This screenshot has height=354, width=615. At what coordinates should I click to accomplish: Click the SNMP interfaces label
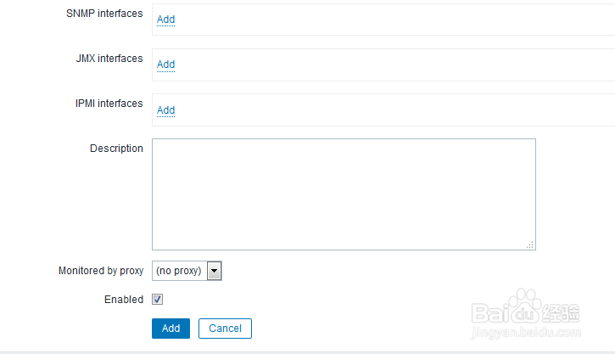(104, 14)
